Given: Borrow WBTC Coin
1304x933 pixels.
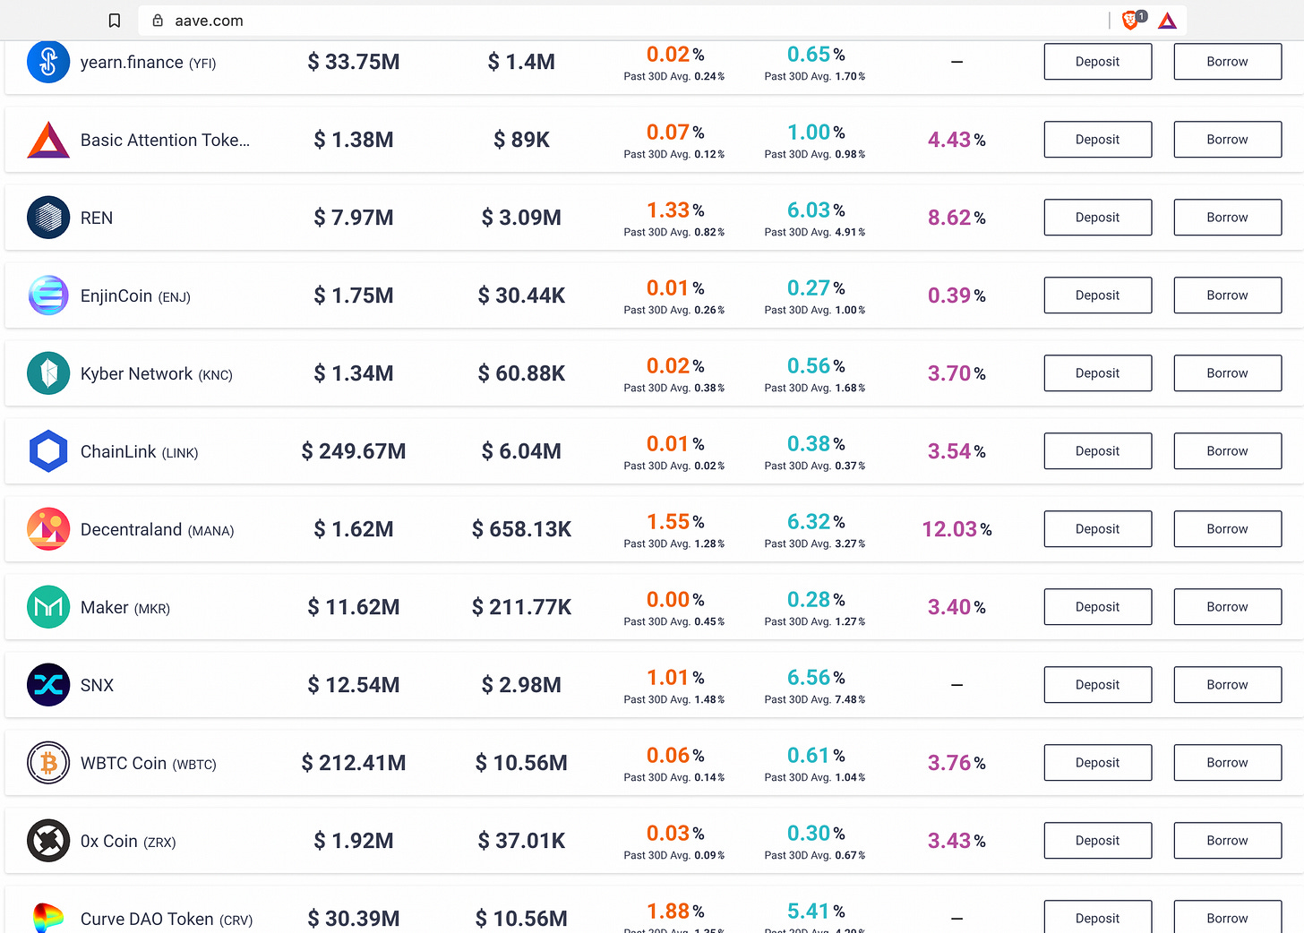Looking at the screenshot, I should 1228,763.
